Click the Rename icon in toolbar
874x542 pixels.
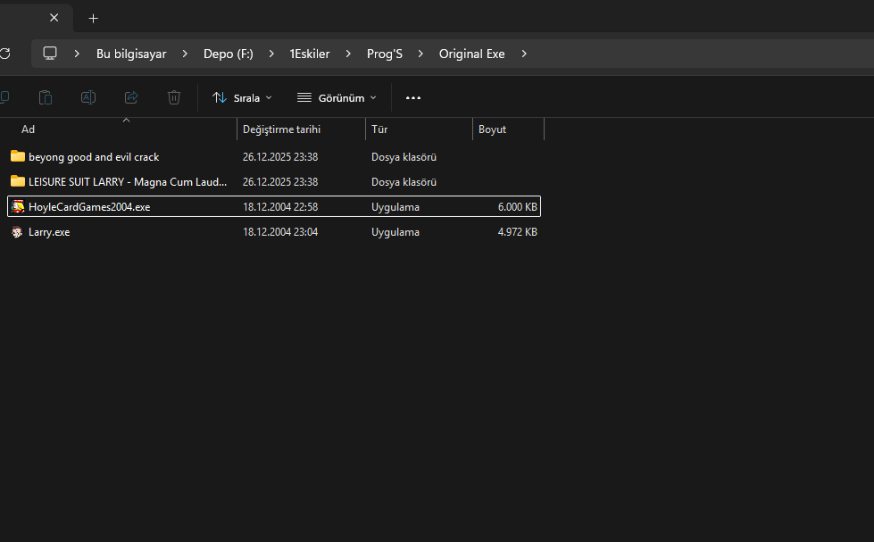pos(88,97)
